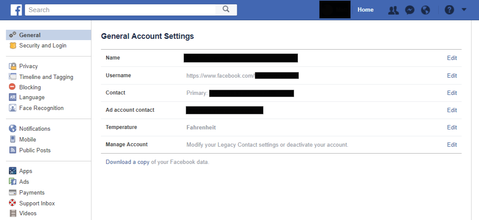Click the Download a copy link
Viewport: 479px width, 220px height.
coord(127,162)
